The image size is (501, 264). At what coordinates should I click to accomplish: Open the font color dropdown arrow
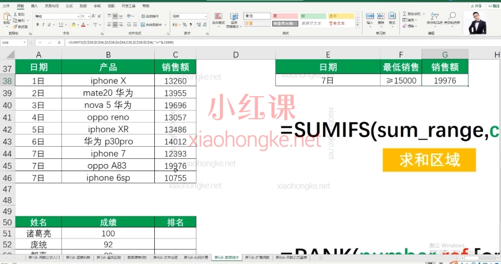pos(88,25)
